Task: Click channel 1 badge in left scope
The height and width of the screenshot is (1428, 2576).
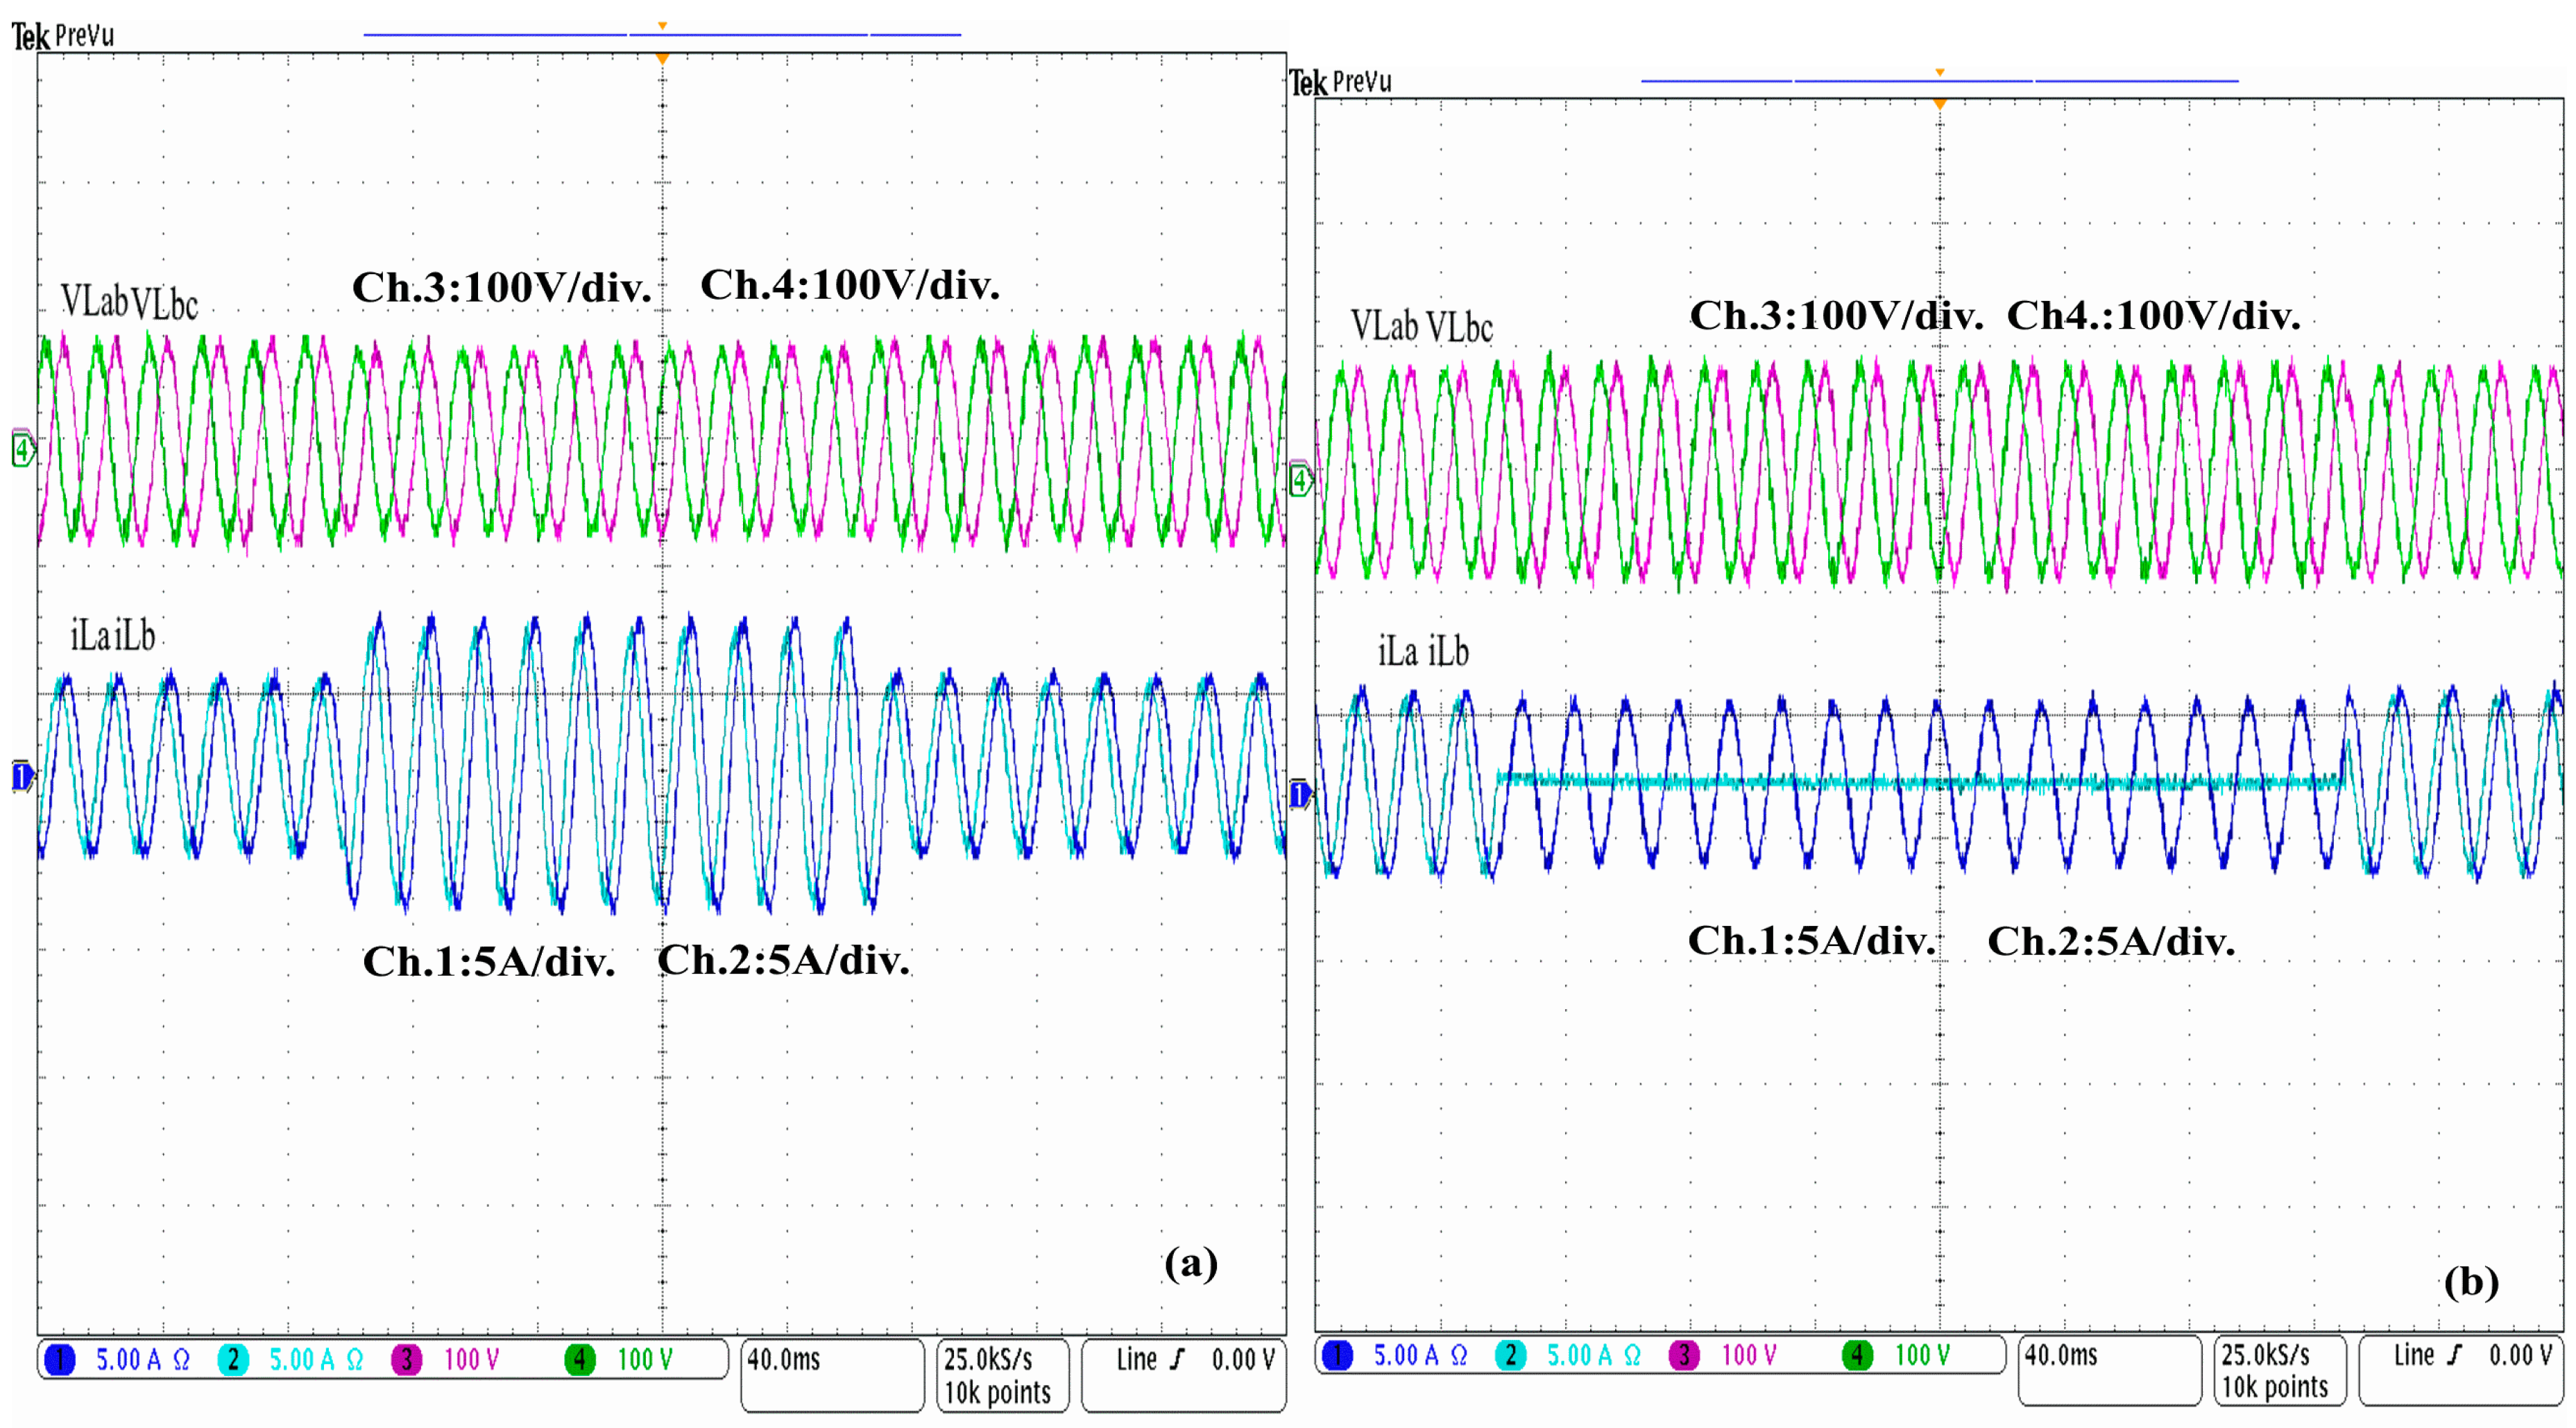Action: point(60,1359)
